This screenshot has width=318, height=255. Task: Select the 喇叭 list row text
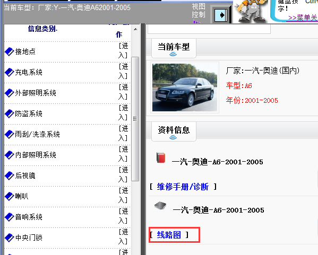(22, 196)
